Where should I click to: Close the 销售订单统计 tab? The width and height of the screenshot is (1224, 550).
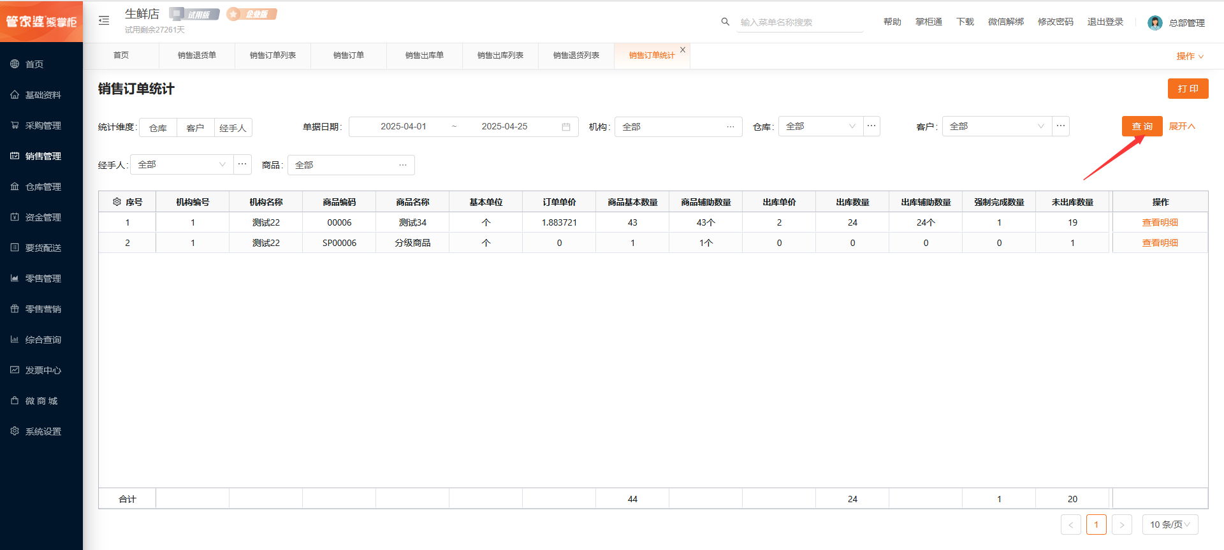[x=683, y=50]
